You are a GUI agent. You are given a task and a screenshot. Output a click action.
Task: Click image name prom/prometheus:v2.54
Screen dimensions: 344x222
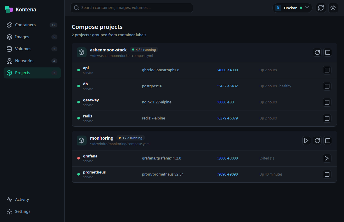point(163,174)
